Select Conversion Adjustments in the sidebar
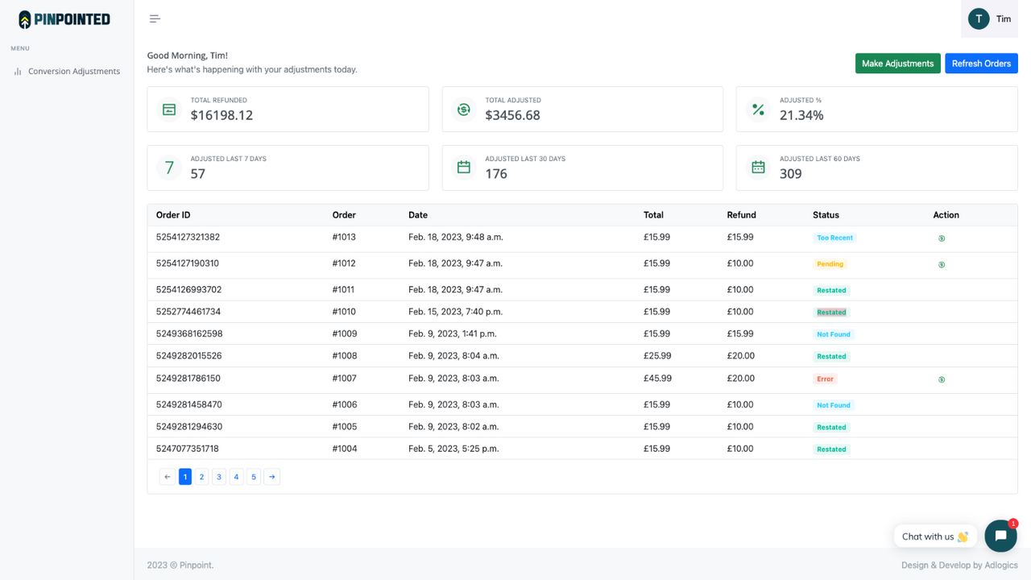 (74, 71)
